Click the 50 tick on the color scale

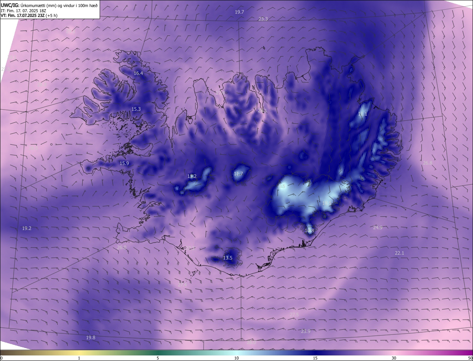470,358
